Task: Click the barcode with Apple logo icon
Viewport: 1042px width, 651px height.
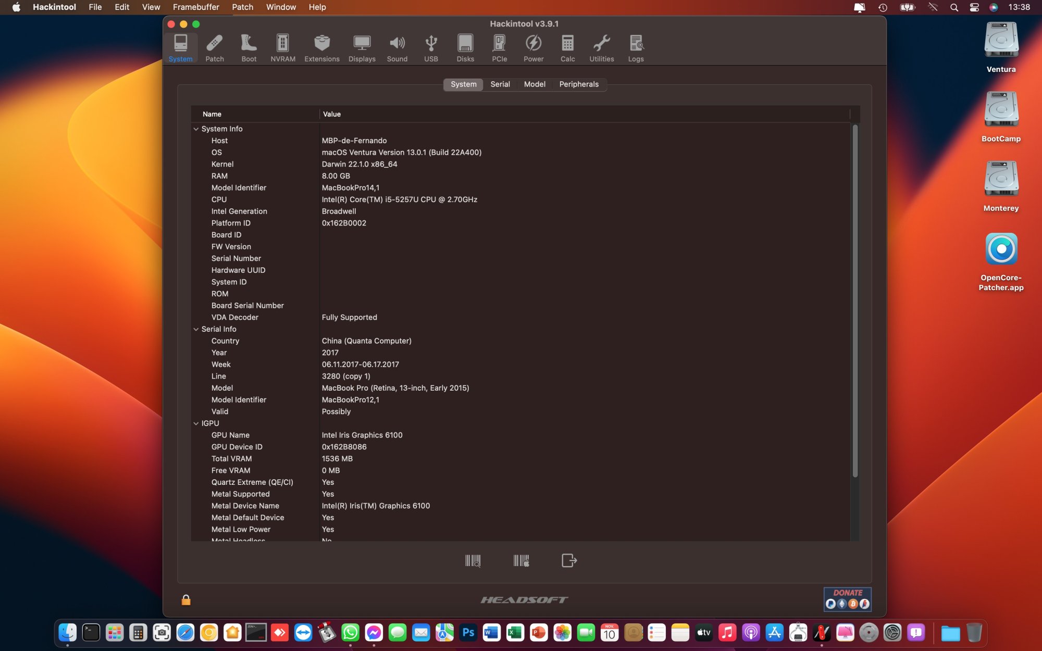Action: coord(521,560)
